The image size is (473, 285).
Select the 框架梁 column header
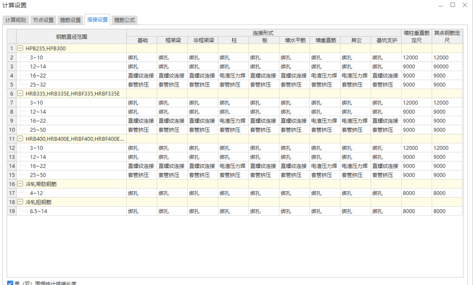coord(172,40)
